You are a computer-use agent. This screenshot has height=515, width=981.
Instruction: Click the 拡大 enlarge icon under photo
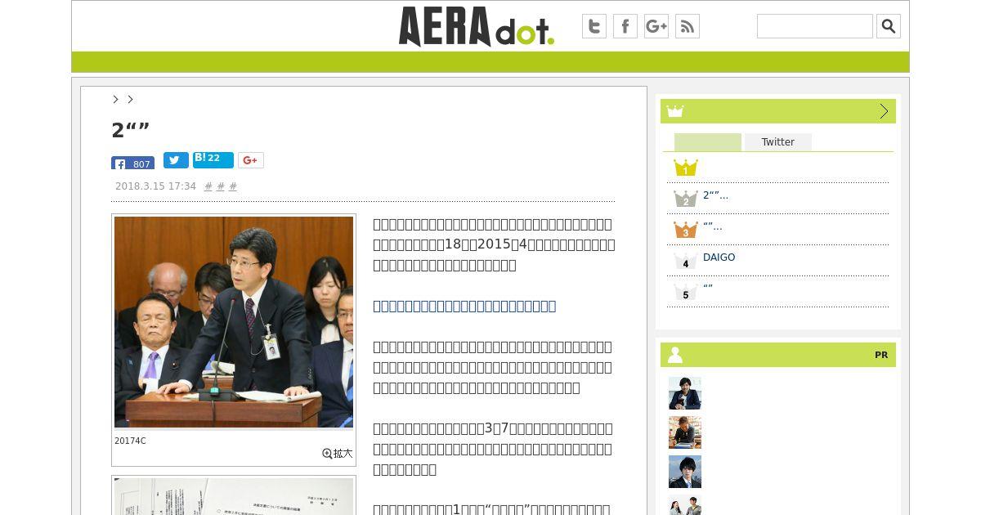tap(338, 453)
